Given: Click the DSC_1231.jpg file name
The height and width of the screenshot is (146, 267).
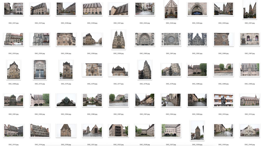Looking at the screenshot, I should [x=14, y=23].
